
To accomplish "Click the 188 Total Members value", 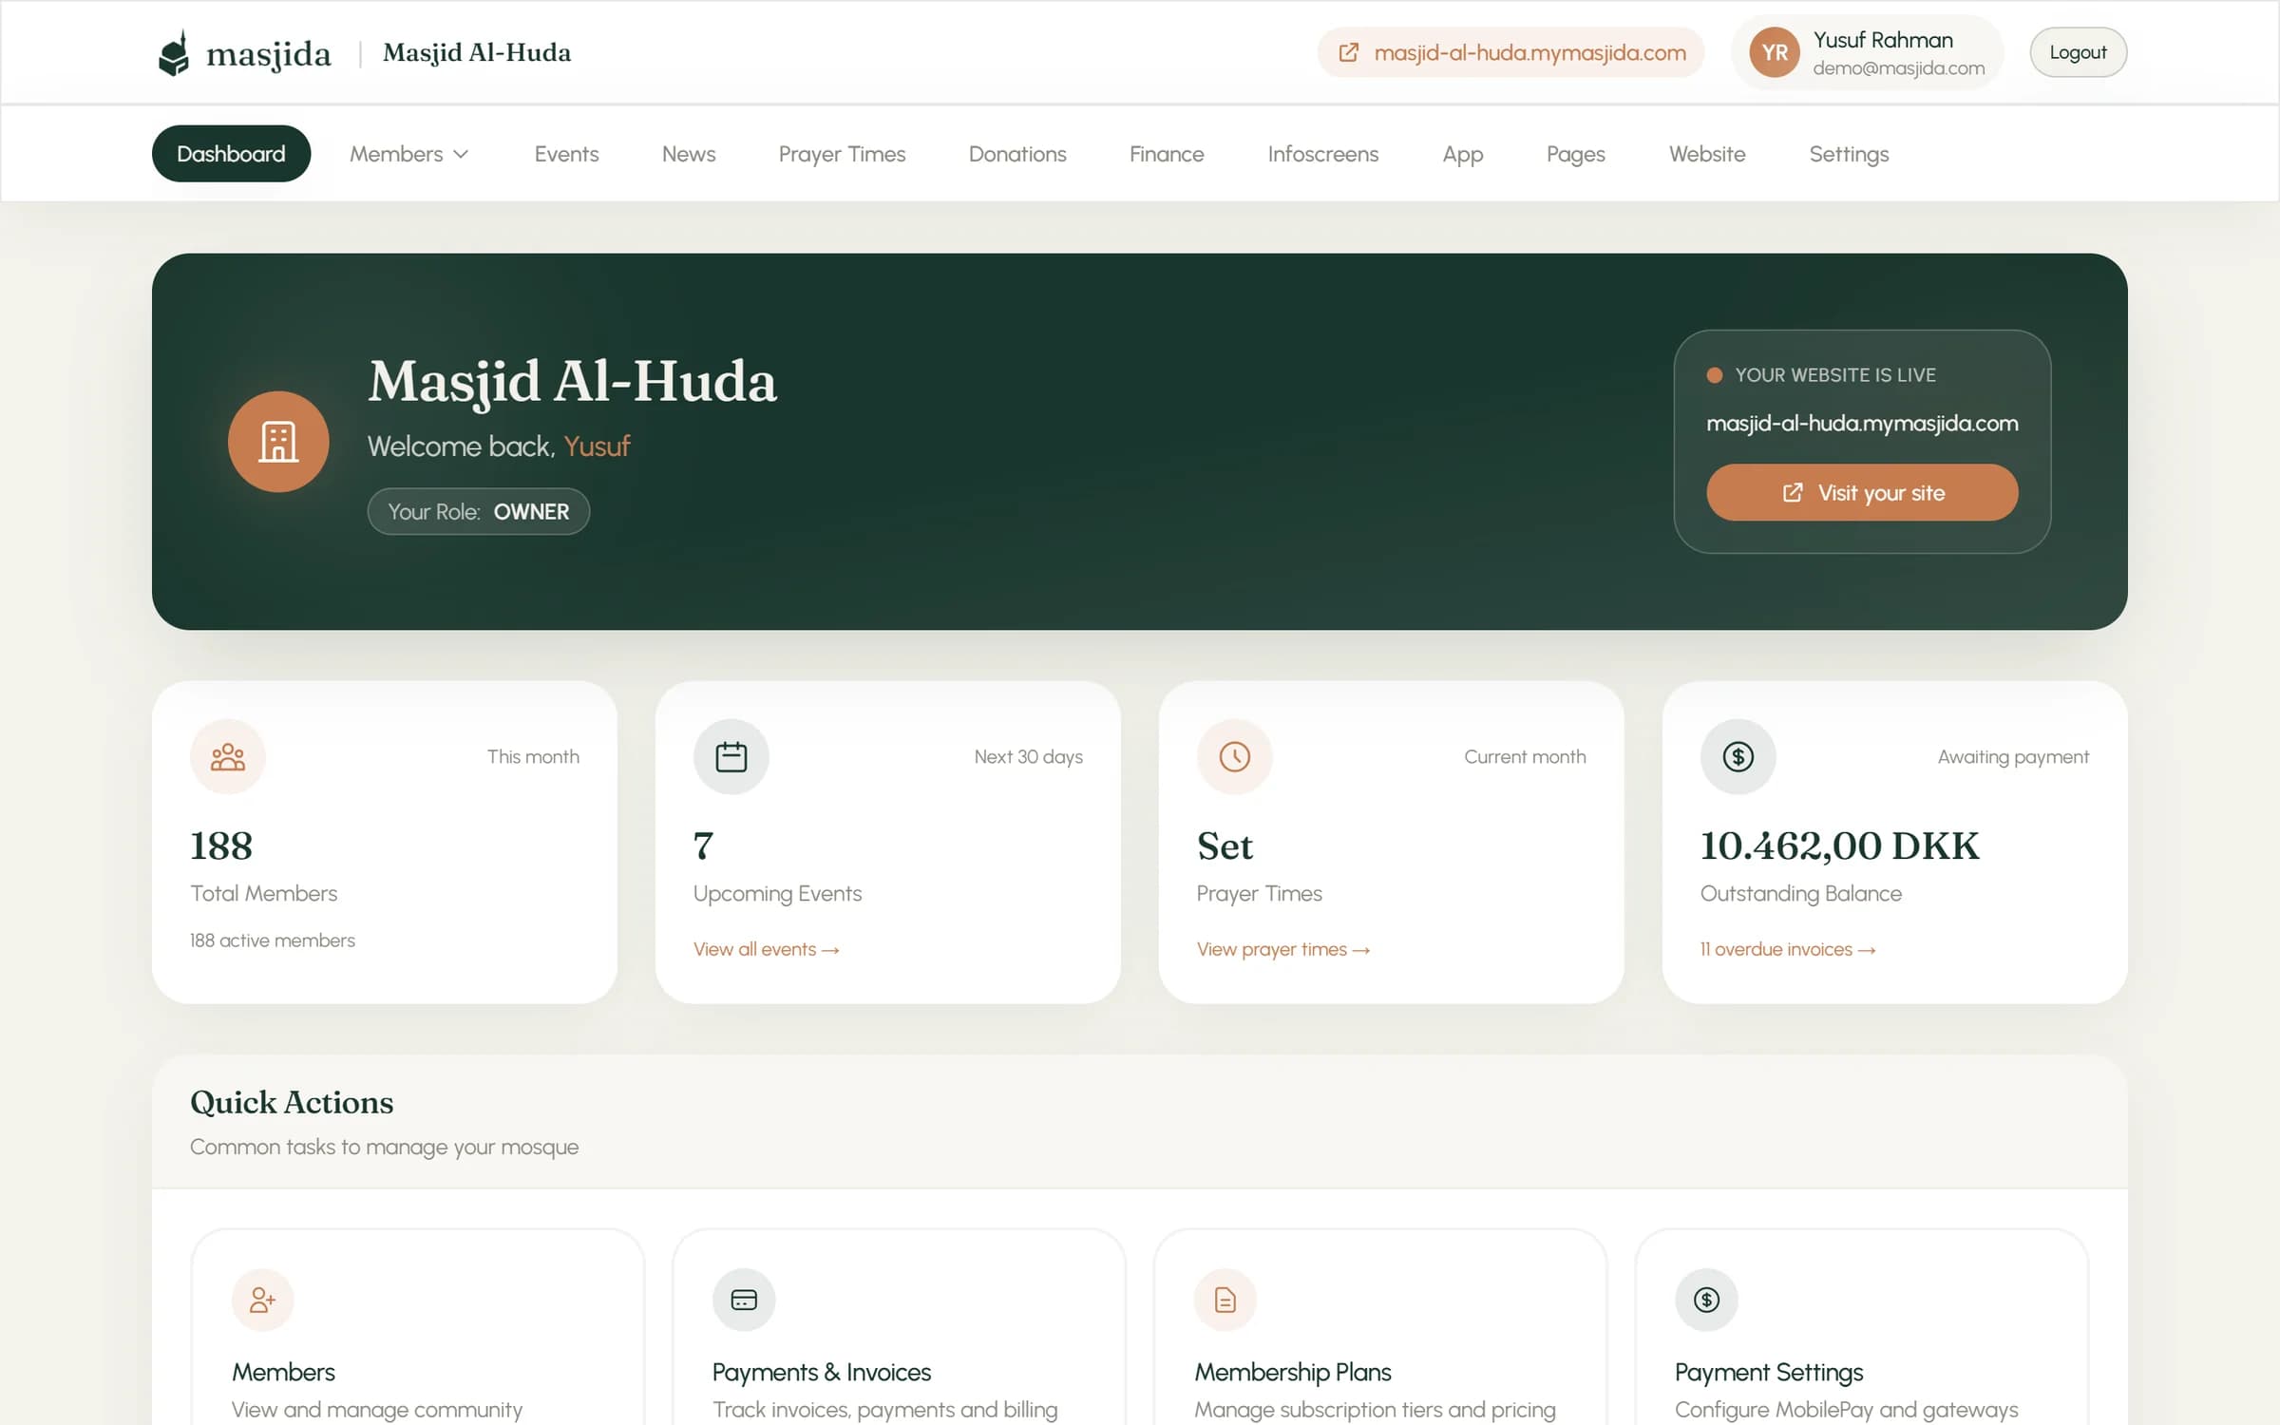I will coord(221,845).
